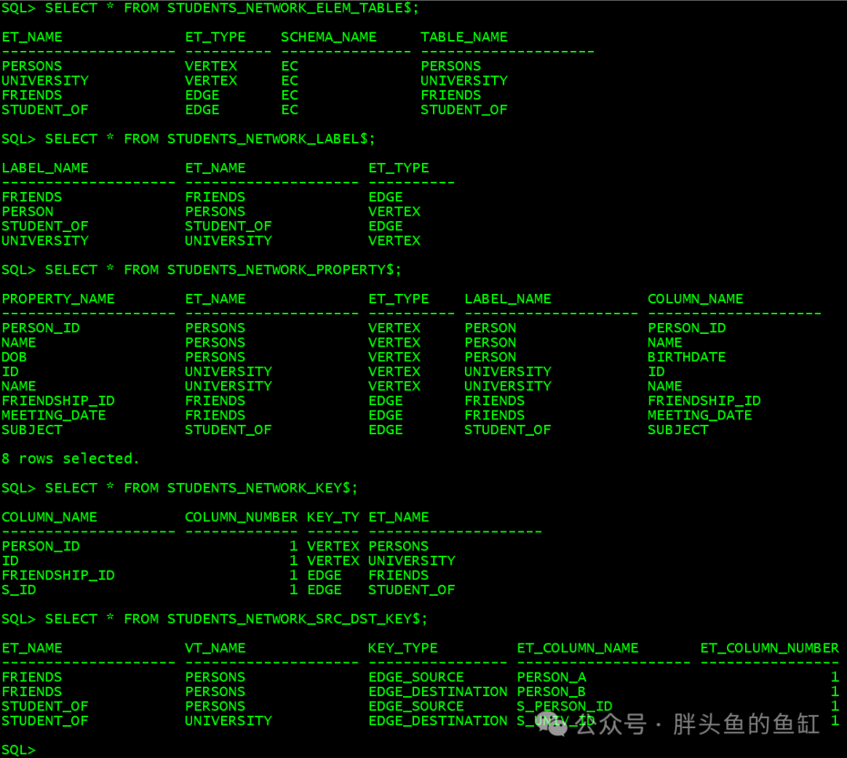Click FRIENDSHIP_ID in the PROPERTY_NAME column

58,401
